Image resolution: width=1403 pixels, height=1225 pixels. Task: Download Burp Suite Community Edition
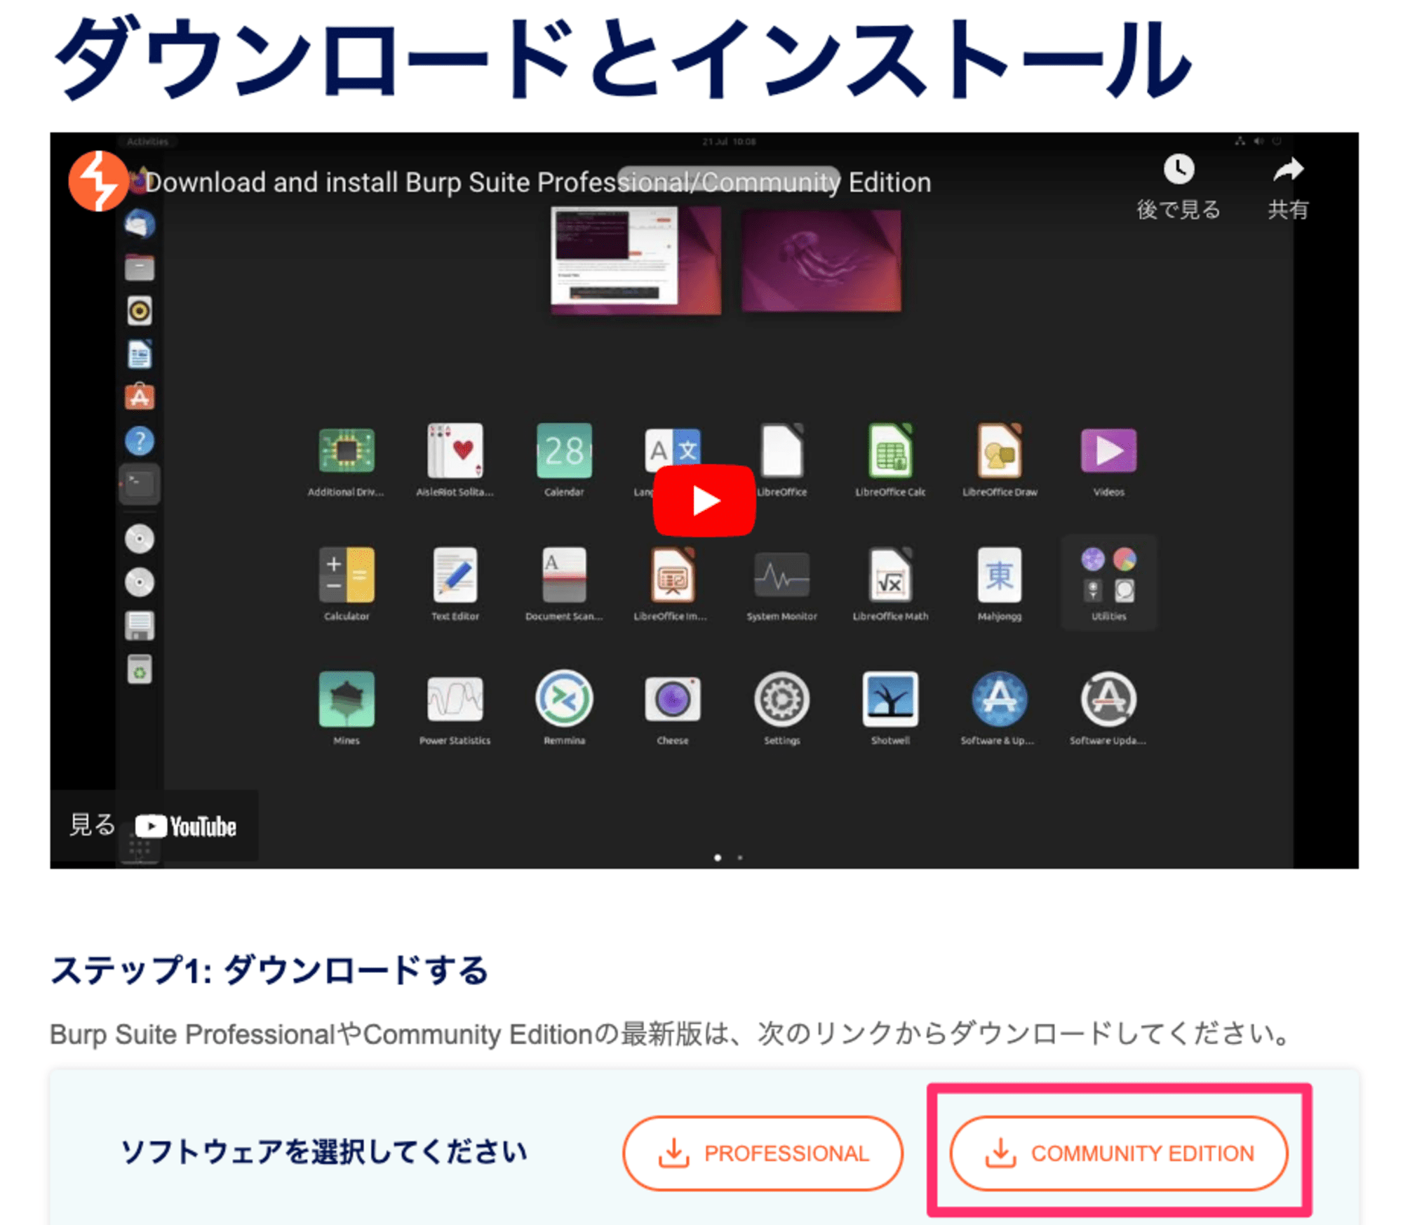(x=1119, y=1153)
